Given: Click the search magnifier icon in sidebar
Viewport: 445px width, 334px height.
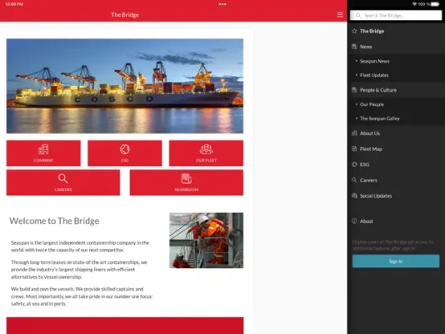Looking at the screenshot, I should point(358,15).
